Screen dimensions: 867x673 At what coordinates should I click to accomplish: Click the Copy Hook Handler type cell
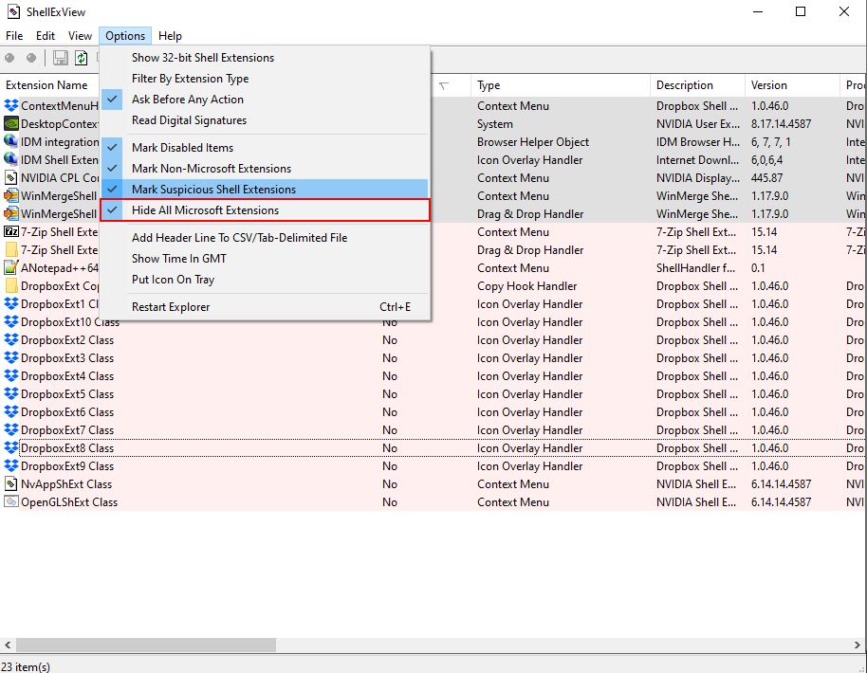click(x=527, y=286)
